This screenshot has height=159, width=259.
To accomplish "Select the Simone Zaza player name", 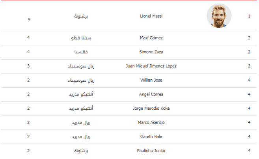I will (x=151, y=52).
